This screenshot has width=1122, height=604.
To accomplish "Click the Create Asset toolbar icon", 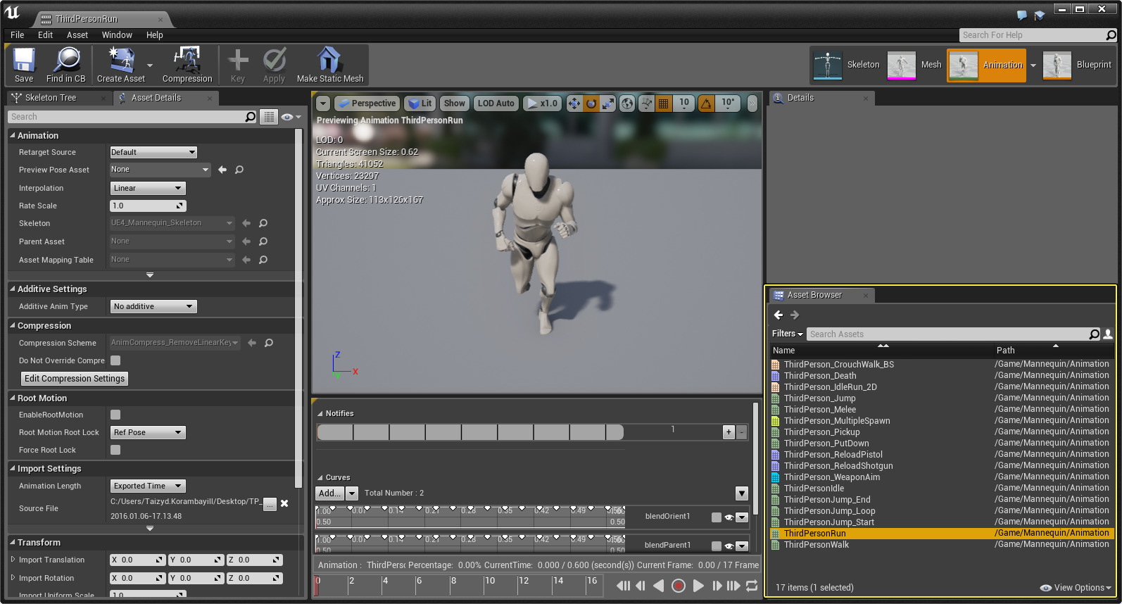I will point(120,65).
